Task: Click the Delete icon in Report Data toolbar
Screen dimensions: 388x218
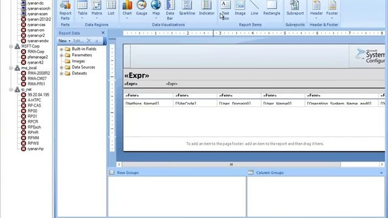Action: coord(89,41)
